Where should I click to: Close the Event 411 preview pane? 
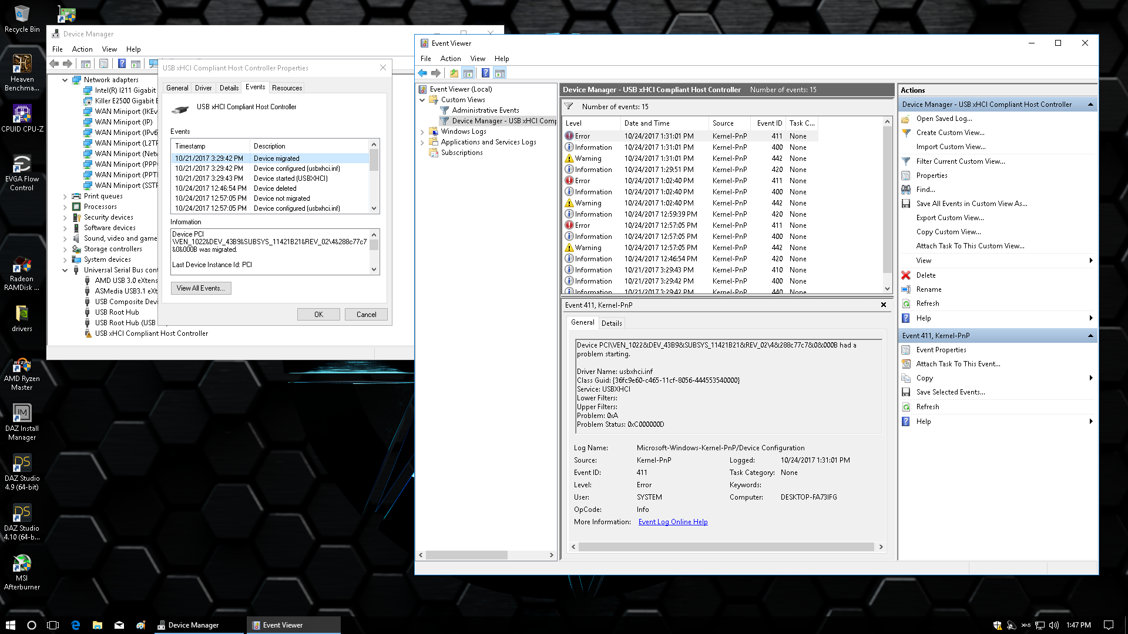click(x=883, y=305)
